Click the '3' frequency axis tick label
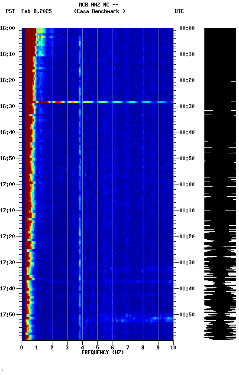 tap(67, 348)
